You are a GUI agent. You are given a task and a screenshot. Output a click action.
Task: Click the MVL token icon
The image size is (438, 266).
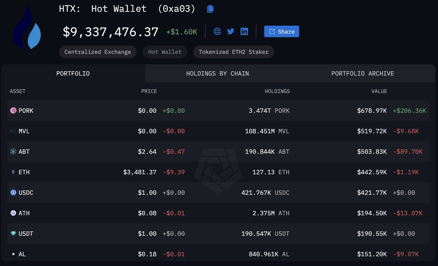(x=14, y=131)
